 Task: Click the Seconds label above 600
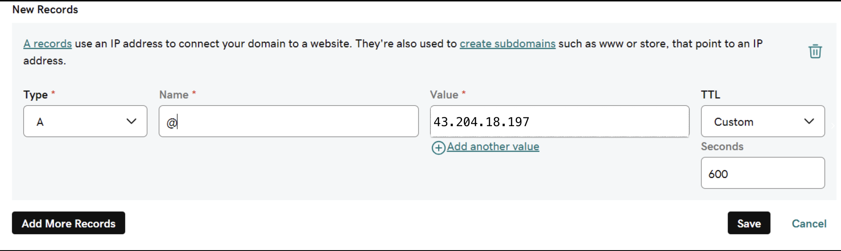pyautogui.click(x=722, y=147)
